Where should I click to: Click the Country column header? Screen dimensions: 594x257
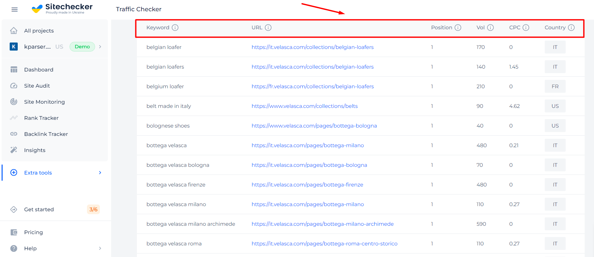click(x=555, y=28)
